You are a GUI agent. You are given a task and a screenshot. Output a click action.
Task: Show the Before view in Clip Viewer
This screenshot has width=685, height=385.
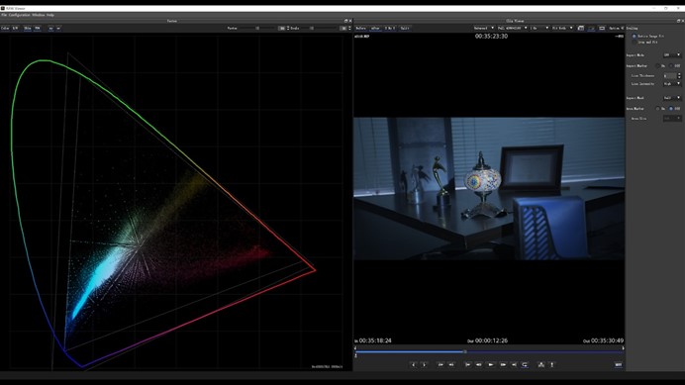pos(361,28)
